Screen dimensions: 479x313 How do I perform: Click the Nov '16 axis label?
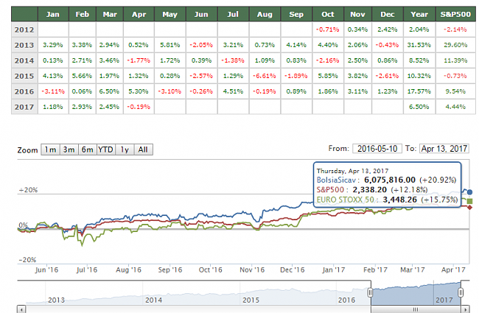252,270
